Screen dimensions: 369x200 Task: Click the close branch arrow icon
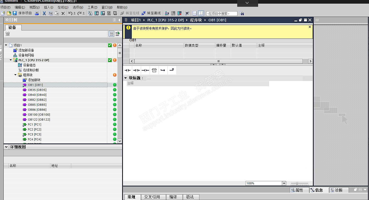(x=172, y=70)
